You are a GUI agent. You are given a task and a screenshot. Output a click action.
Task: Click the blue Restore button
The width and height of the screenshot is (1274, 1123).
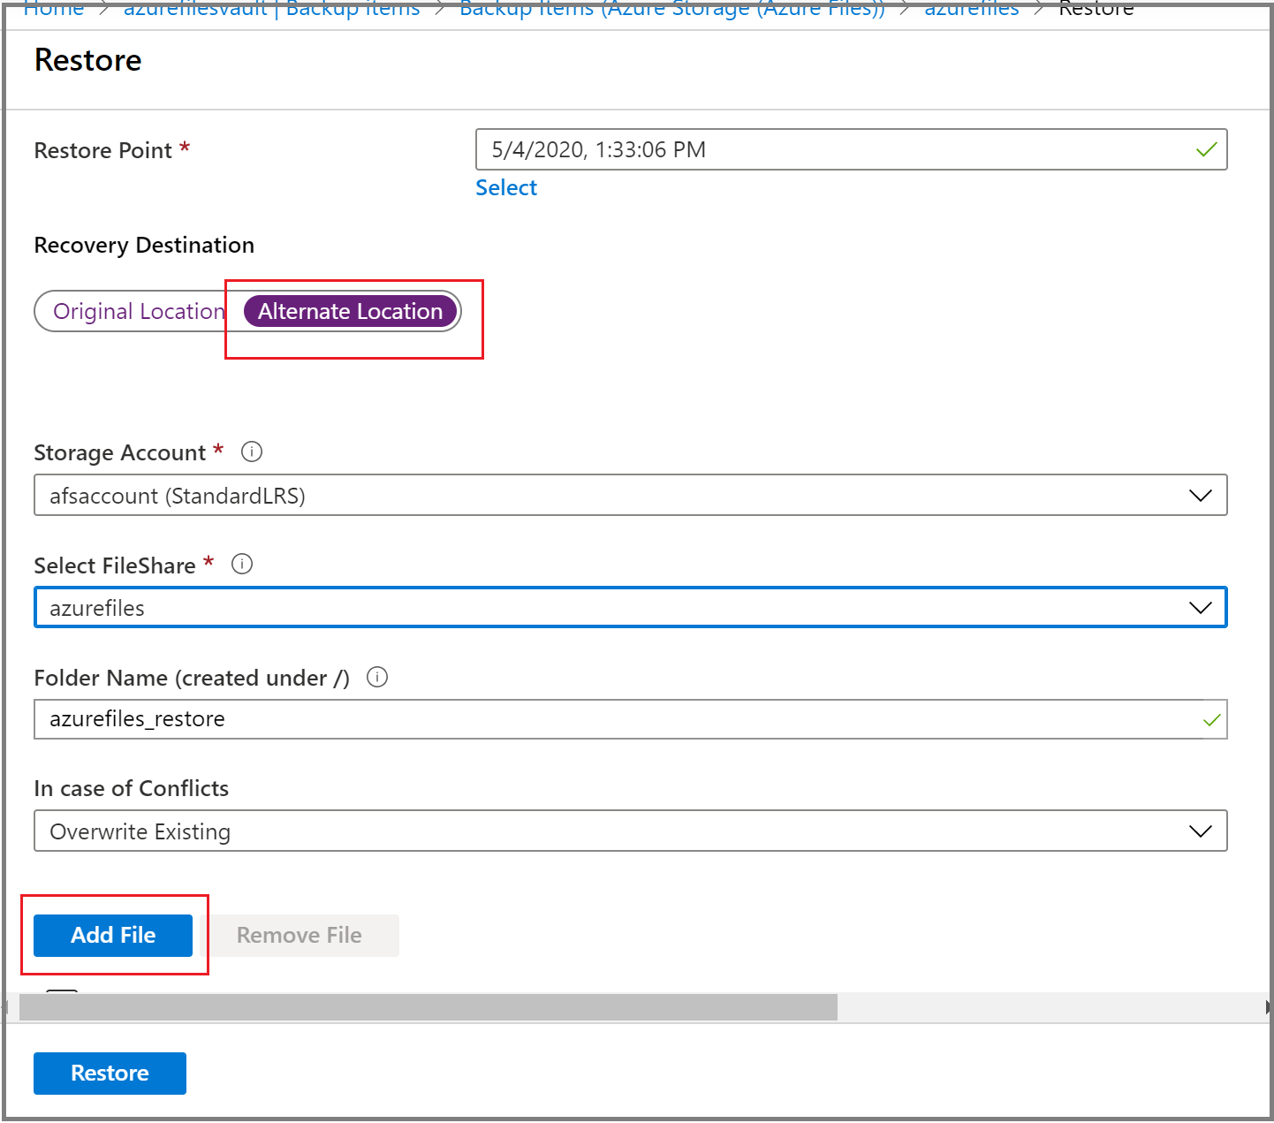109,1073
